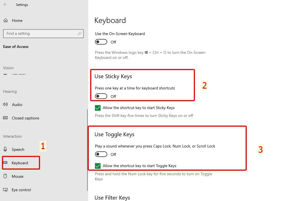Uncheck Allow the shortcut key to start Toggle Keys
Viewport: 298px width, 201px height.
coord(98,166)
